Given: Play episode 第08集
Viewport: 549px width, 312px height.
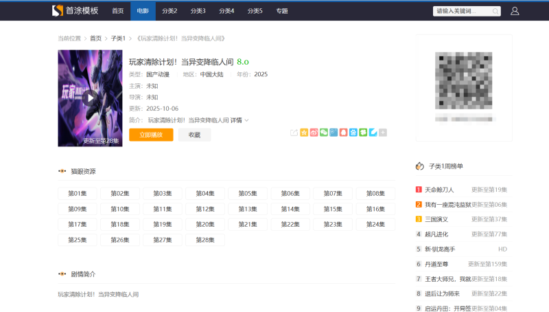Looking at the screenshot, I should (x=375, y=194).
